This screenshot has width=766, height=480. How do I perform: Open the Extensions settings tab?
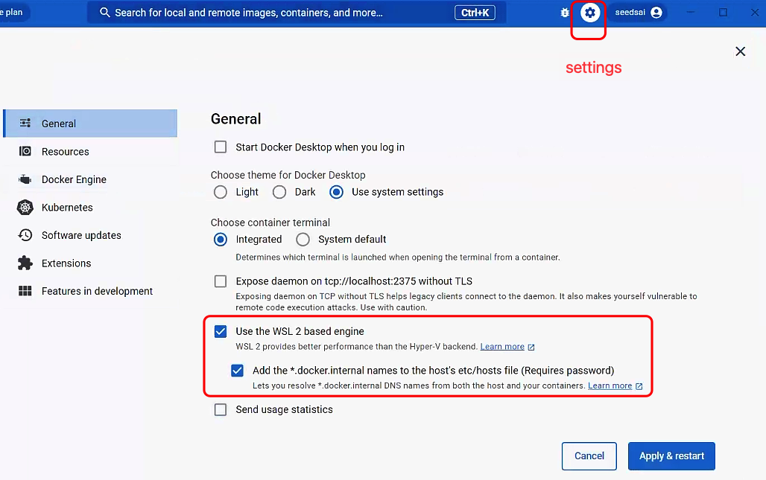pyautogui.click(x=90, y=263)
